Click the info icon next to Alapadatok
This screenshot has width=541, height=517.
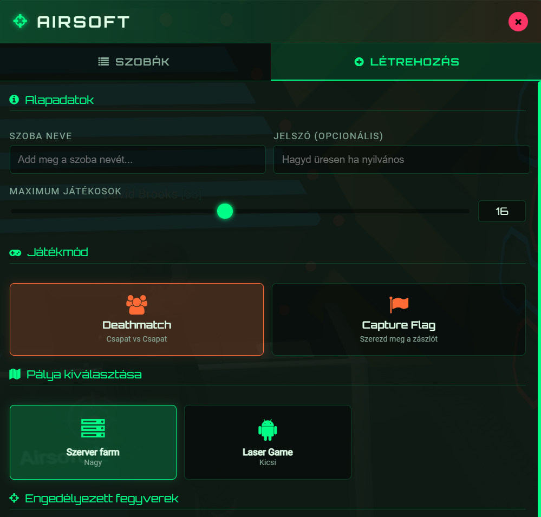(14, 100)
